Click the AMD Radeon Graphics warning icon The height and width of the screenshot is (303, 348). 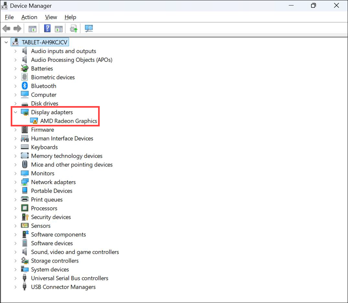click(x=34, y=121)
